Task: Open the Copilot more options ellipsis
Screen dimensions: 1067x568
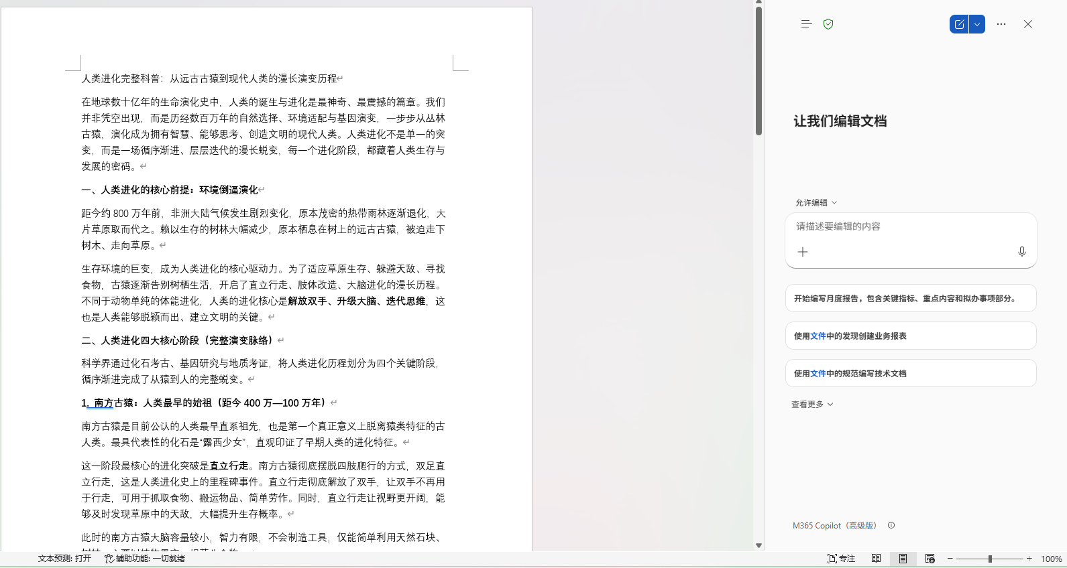Action: click(1001, 24)
